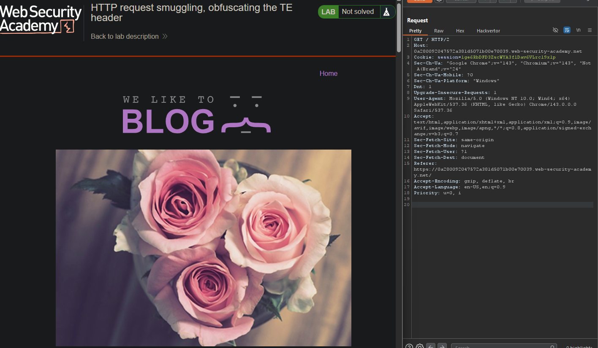Click the Not solved lab status label
The width and height of the screenshot is (598, 348).
(358, 12)
